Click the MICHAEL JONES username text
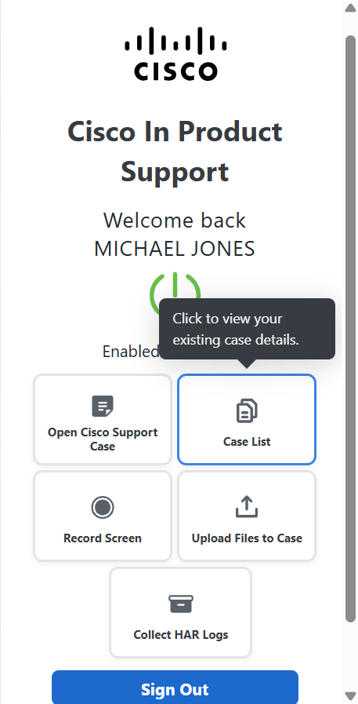The height and width of the screenshot is (704, 358). click(x=175, y=249)
